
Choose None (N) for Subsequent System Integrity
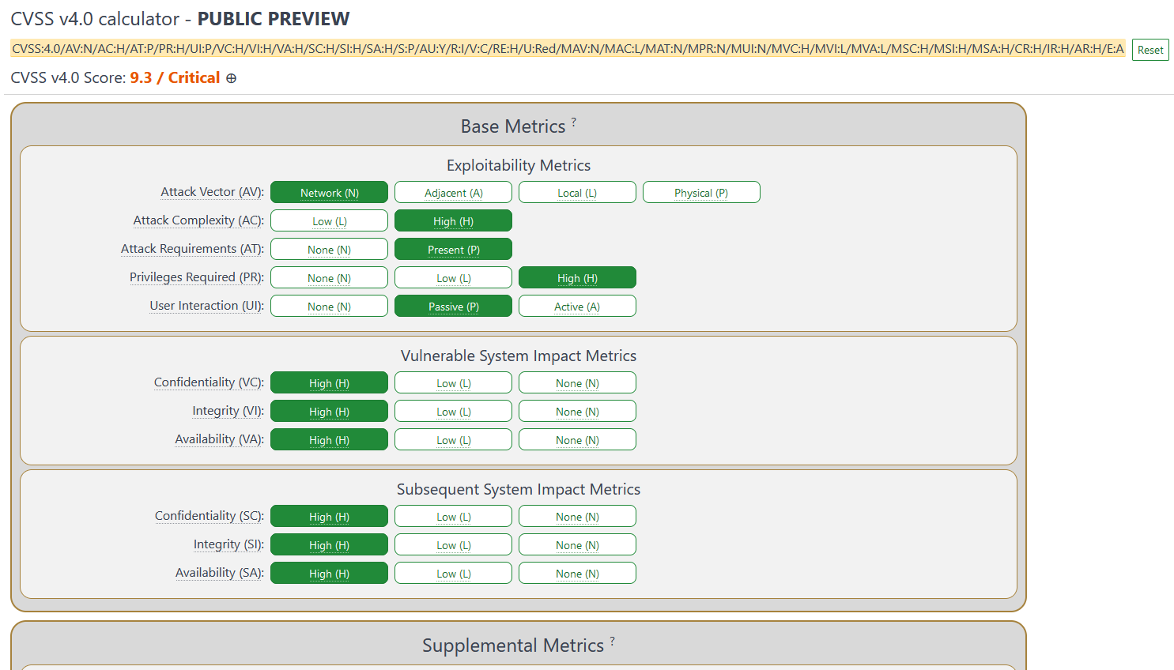point(577,545)
